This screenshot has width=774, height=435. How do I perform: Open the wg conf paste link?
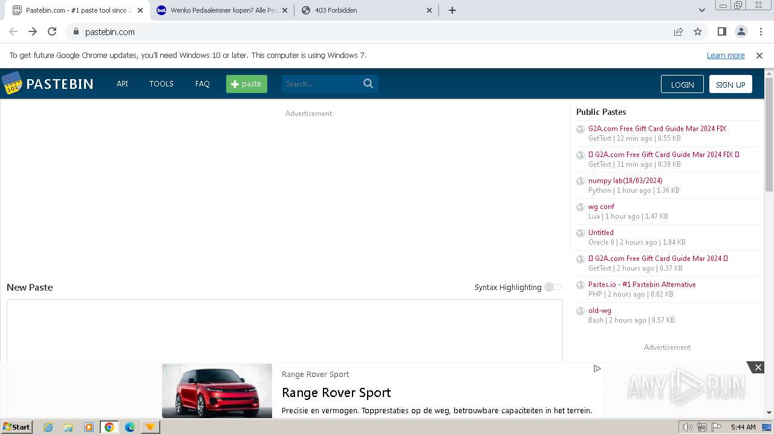[x=601, y=207]
